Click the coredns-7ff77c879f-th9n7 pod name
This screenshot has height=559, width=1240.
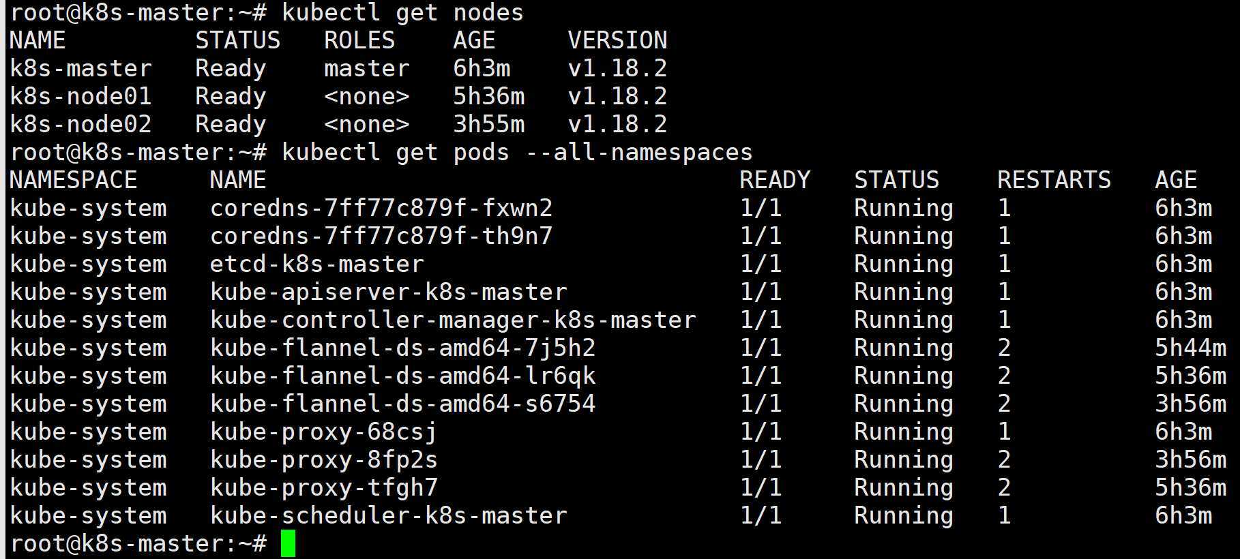coord(381,236)
